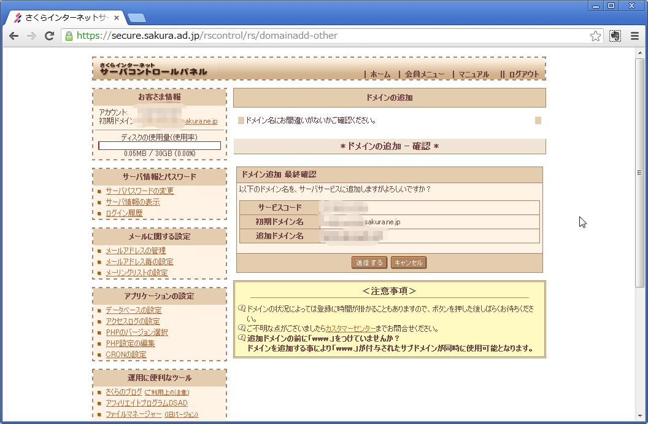Viewport: 648px width, 424px height.
Task: Open the 旧バージョン file manager link
Action: (x=182, y=415)
